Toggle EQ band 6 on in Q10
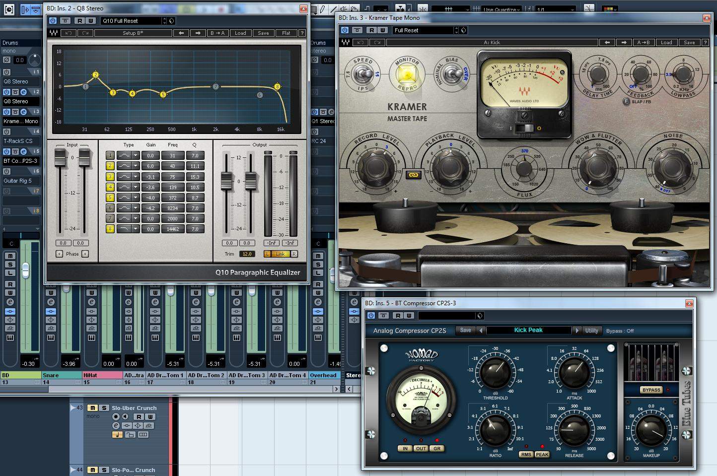The image size is (717, 476). pyautogui.click(x=110, y=208)
